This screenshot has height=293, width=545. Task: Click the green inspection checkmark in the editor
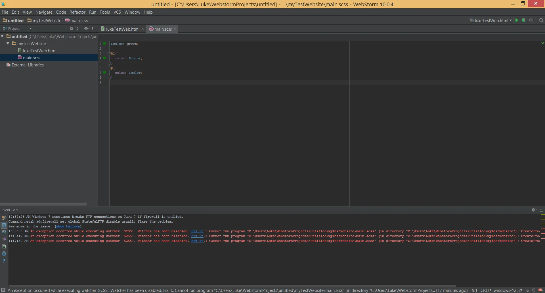(x=543, y=43)
